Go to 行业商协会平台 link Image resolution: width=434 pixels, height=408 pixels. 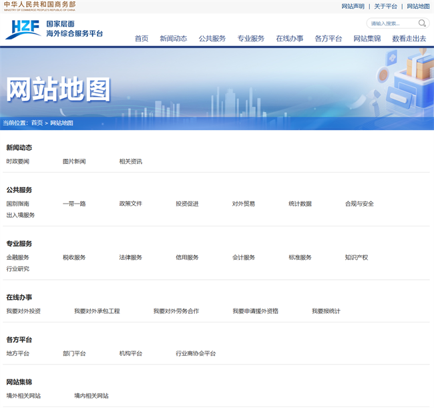pyautogui.click(x=196, y=354)
